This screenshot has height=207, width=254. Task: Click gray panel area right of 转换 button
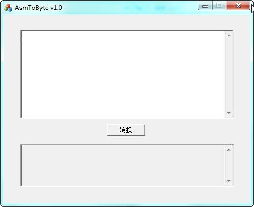(x=189, y=130)
